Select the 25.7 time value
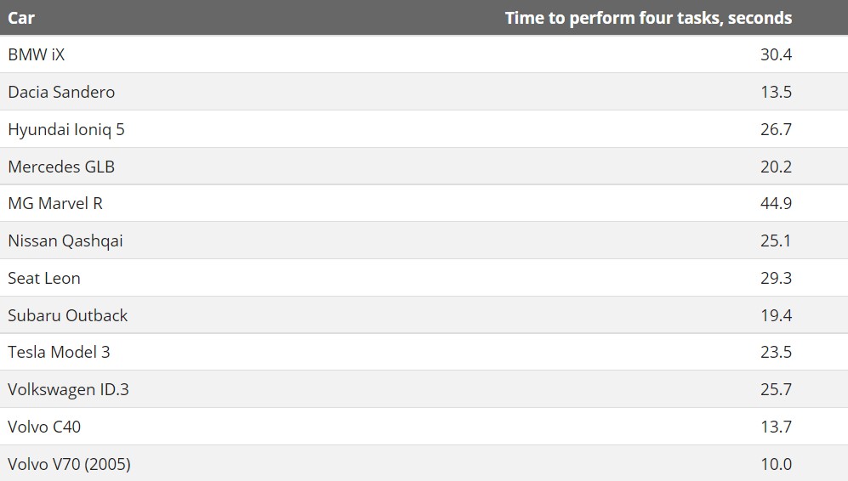This screenshot has height=481, width=848. (776, 389)
